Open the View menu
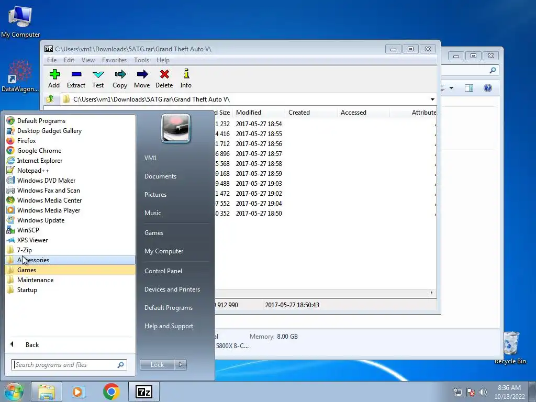 [88, 60]
